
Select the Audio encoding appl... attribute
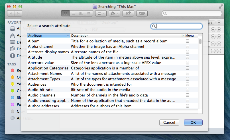pos(113,101)
